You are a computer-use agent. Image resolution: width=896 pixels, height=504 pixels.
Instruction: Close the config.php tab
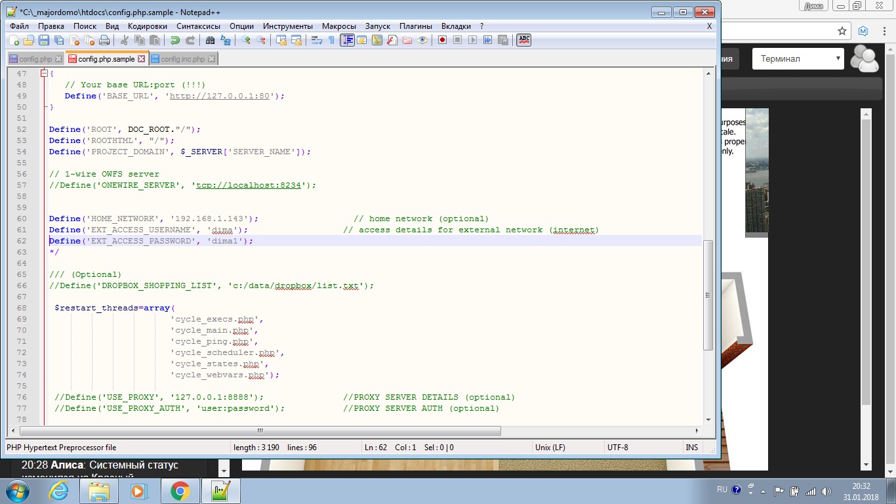click(58, 59)
